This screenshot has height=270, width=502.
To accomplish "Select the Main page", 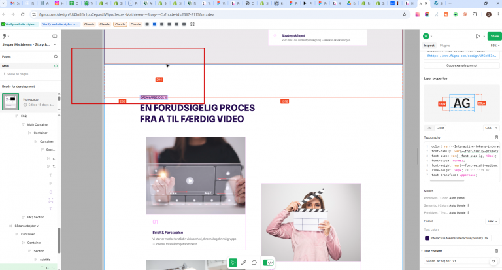I will pyautogui.click(x=29, y=66).
